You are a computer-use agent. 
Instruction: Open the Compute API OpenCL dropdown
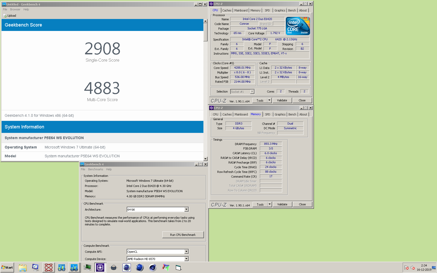coord(186,252)
